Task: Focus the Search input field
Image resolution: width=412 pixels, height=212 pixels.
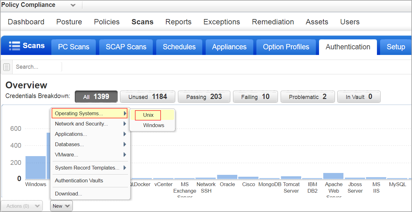Action: [38, 67]
